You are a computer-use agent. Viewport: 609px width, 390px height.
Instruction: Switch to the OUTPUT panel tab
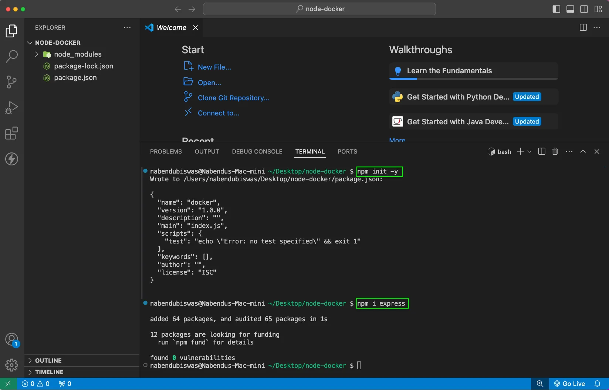tap(207, 151)
